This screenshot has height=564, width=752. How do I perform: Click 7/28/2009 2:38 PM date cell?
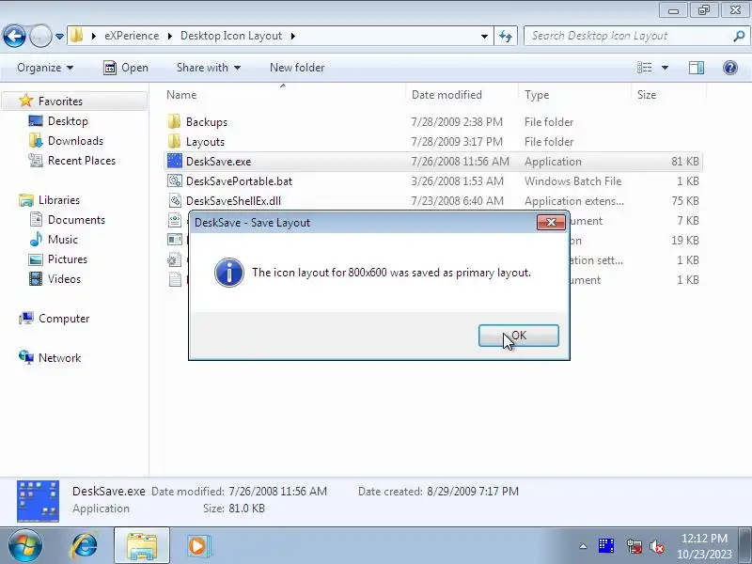pyautogui.click(x=457, y=122)
